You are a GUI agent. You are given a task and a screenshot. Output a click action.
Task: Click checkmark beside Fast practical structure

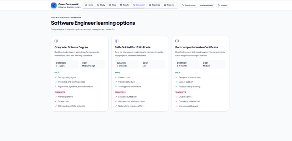176,77
